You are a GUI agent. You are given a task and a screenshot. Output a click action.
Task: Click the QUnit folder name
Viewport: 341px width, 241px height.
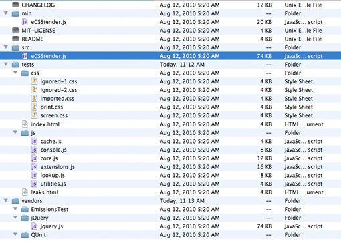(38, 235)
